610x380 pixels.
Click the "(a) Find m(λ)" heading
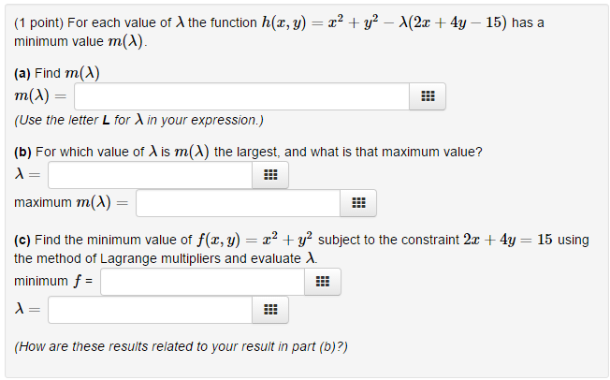tap(58, 73)
